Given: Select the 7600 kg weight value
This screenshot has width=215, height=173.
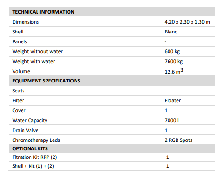Looking at the screenshot, I should [174, 61].
